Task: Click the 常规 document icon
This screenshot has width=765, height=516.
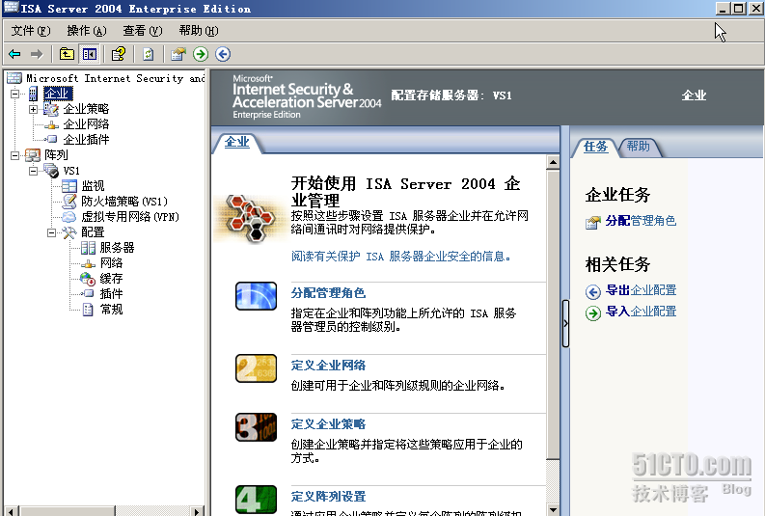Action: [x=88, y=310]
